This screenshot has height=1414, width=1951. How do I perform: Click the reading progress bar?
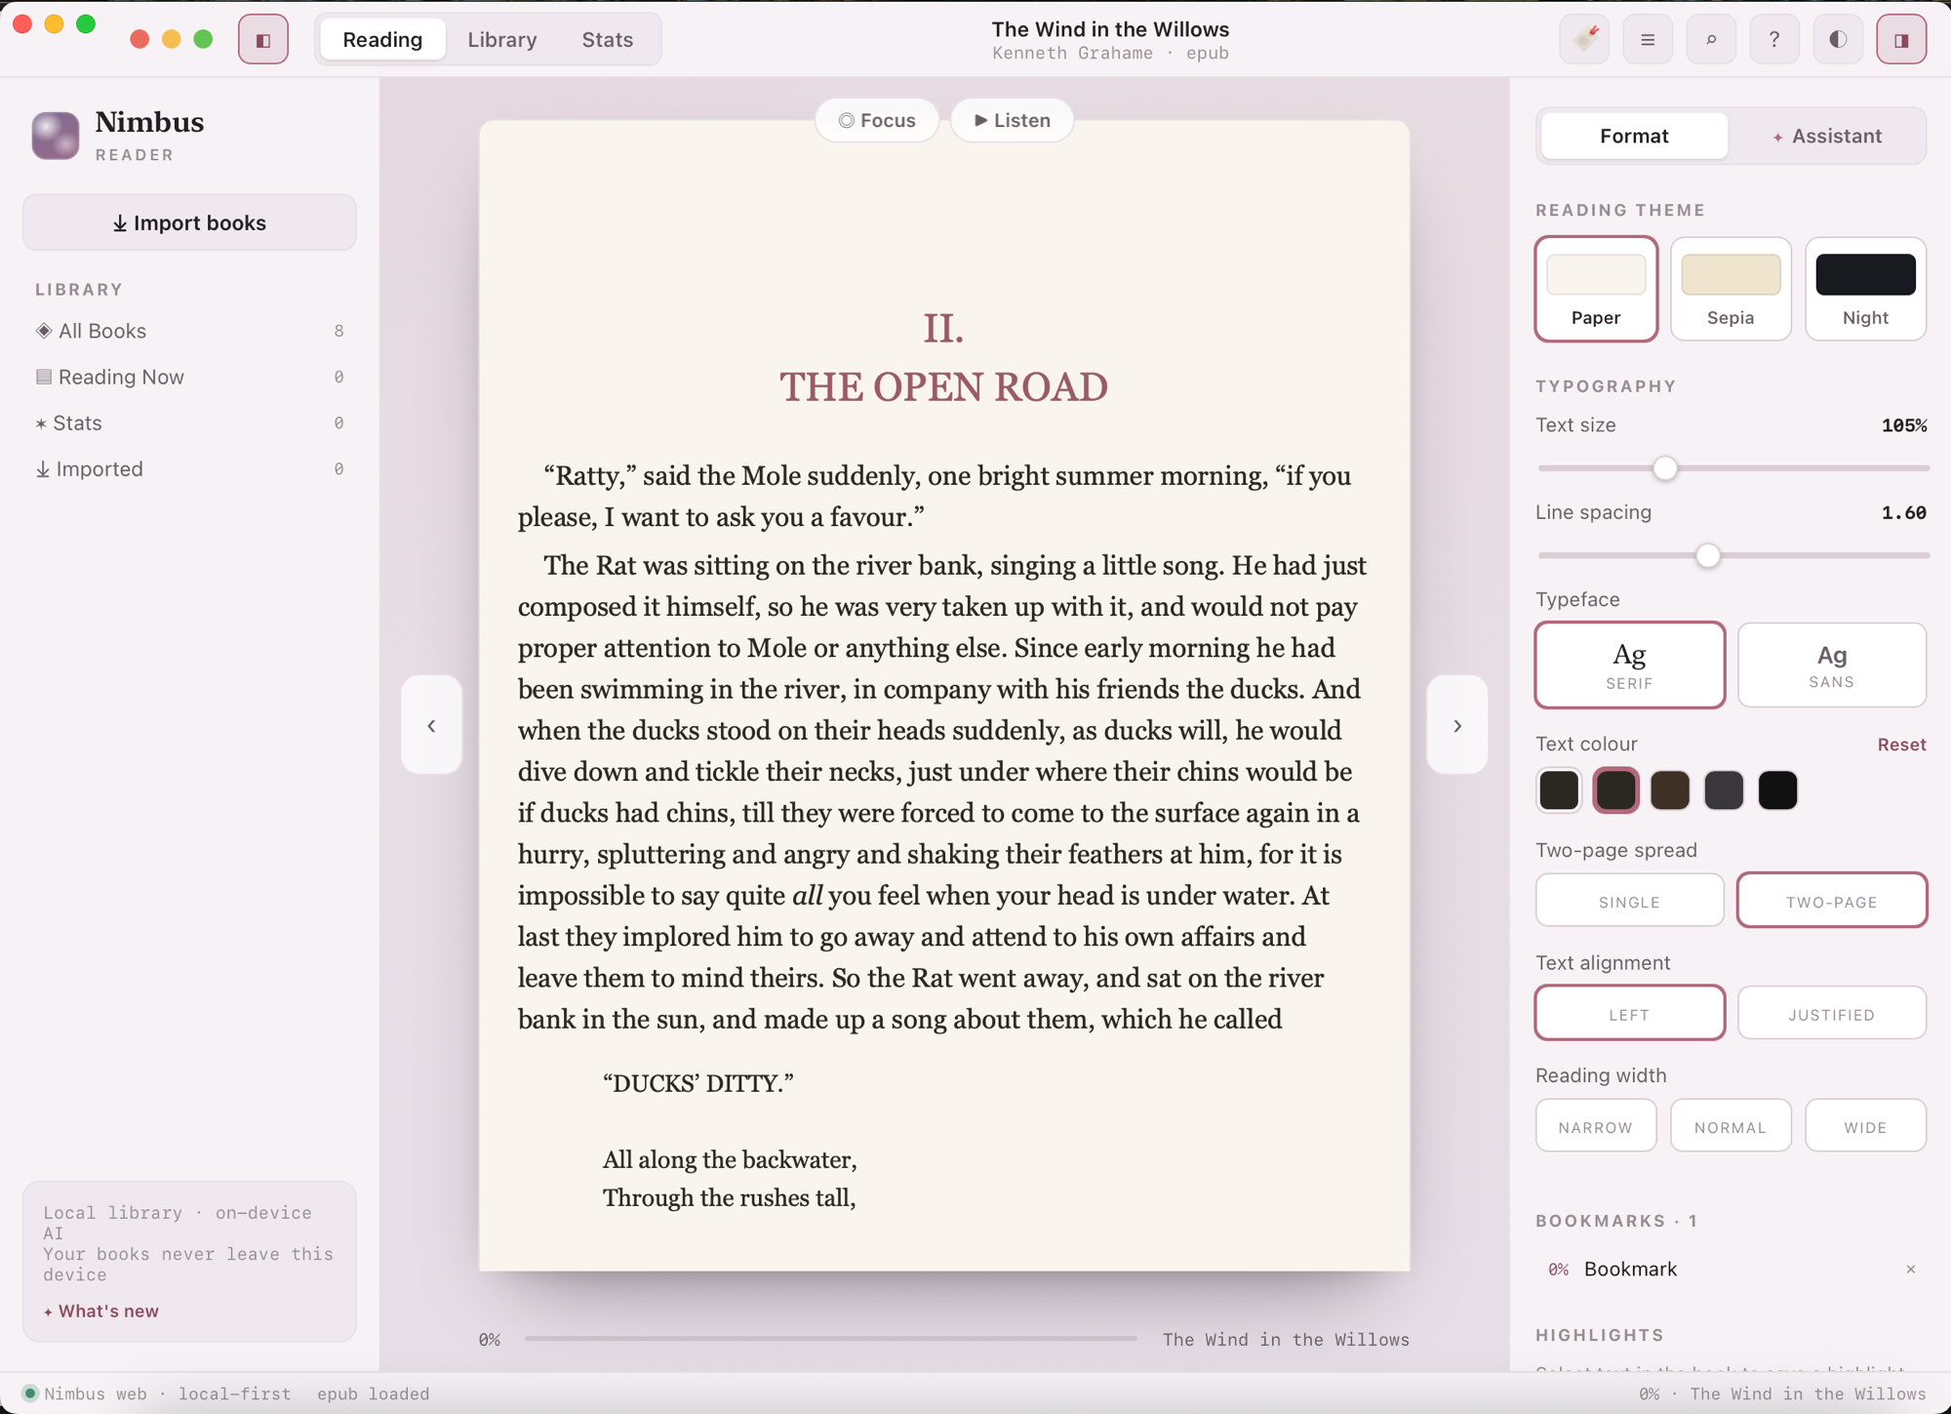830,1339
